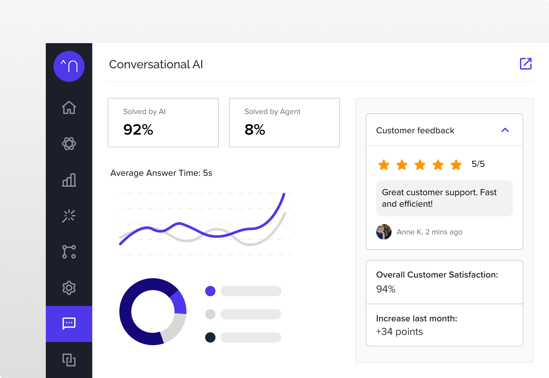Open Conversational AI in external view icon
The width and height of the screenshot is (549, 378).
526,64
